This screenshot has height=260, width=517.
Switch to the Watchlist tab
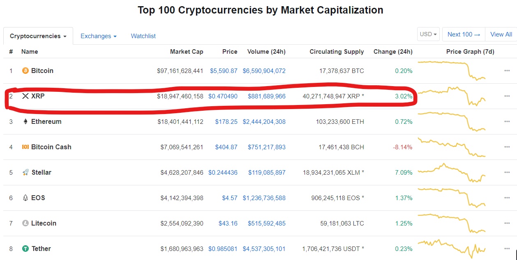point(143,36)
